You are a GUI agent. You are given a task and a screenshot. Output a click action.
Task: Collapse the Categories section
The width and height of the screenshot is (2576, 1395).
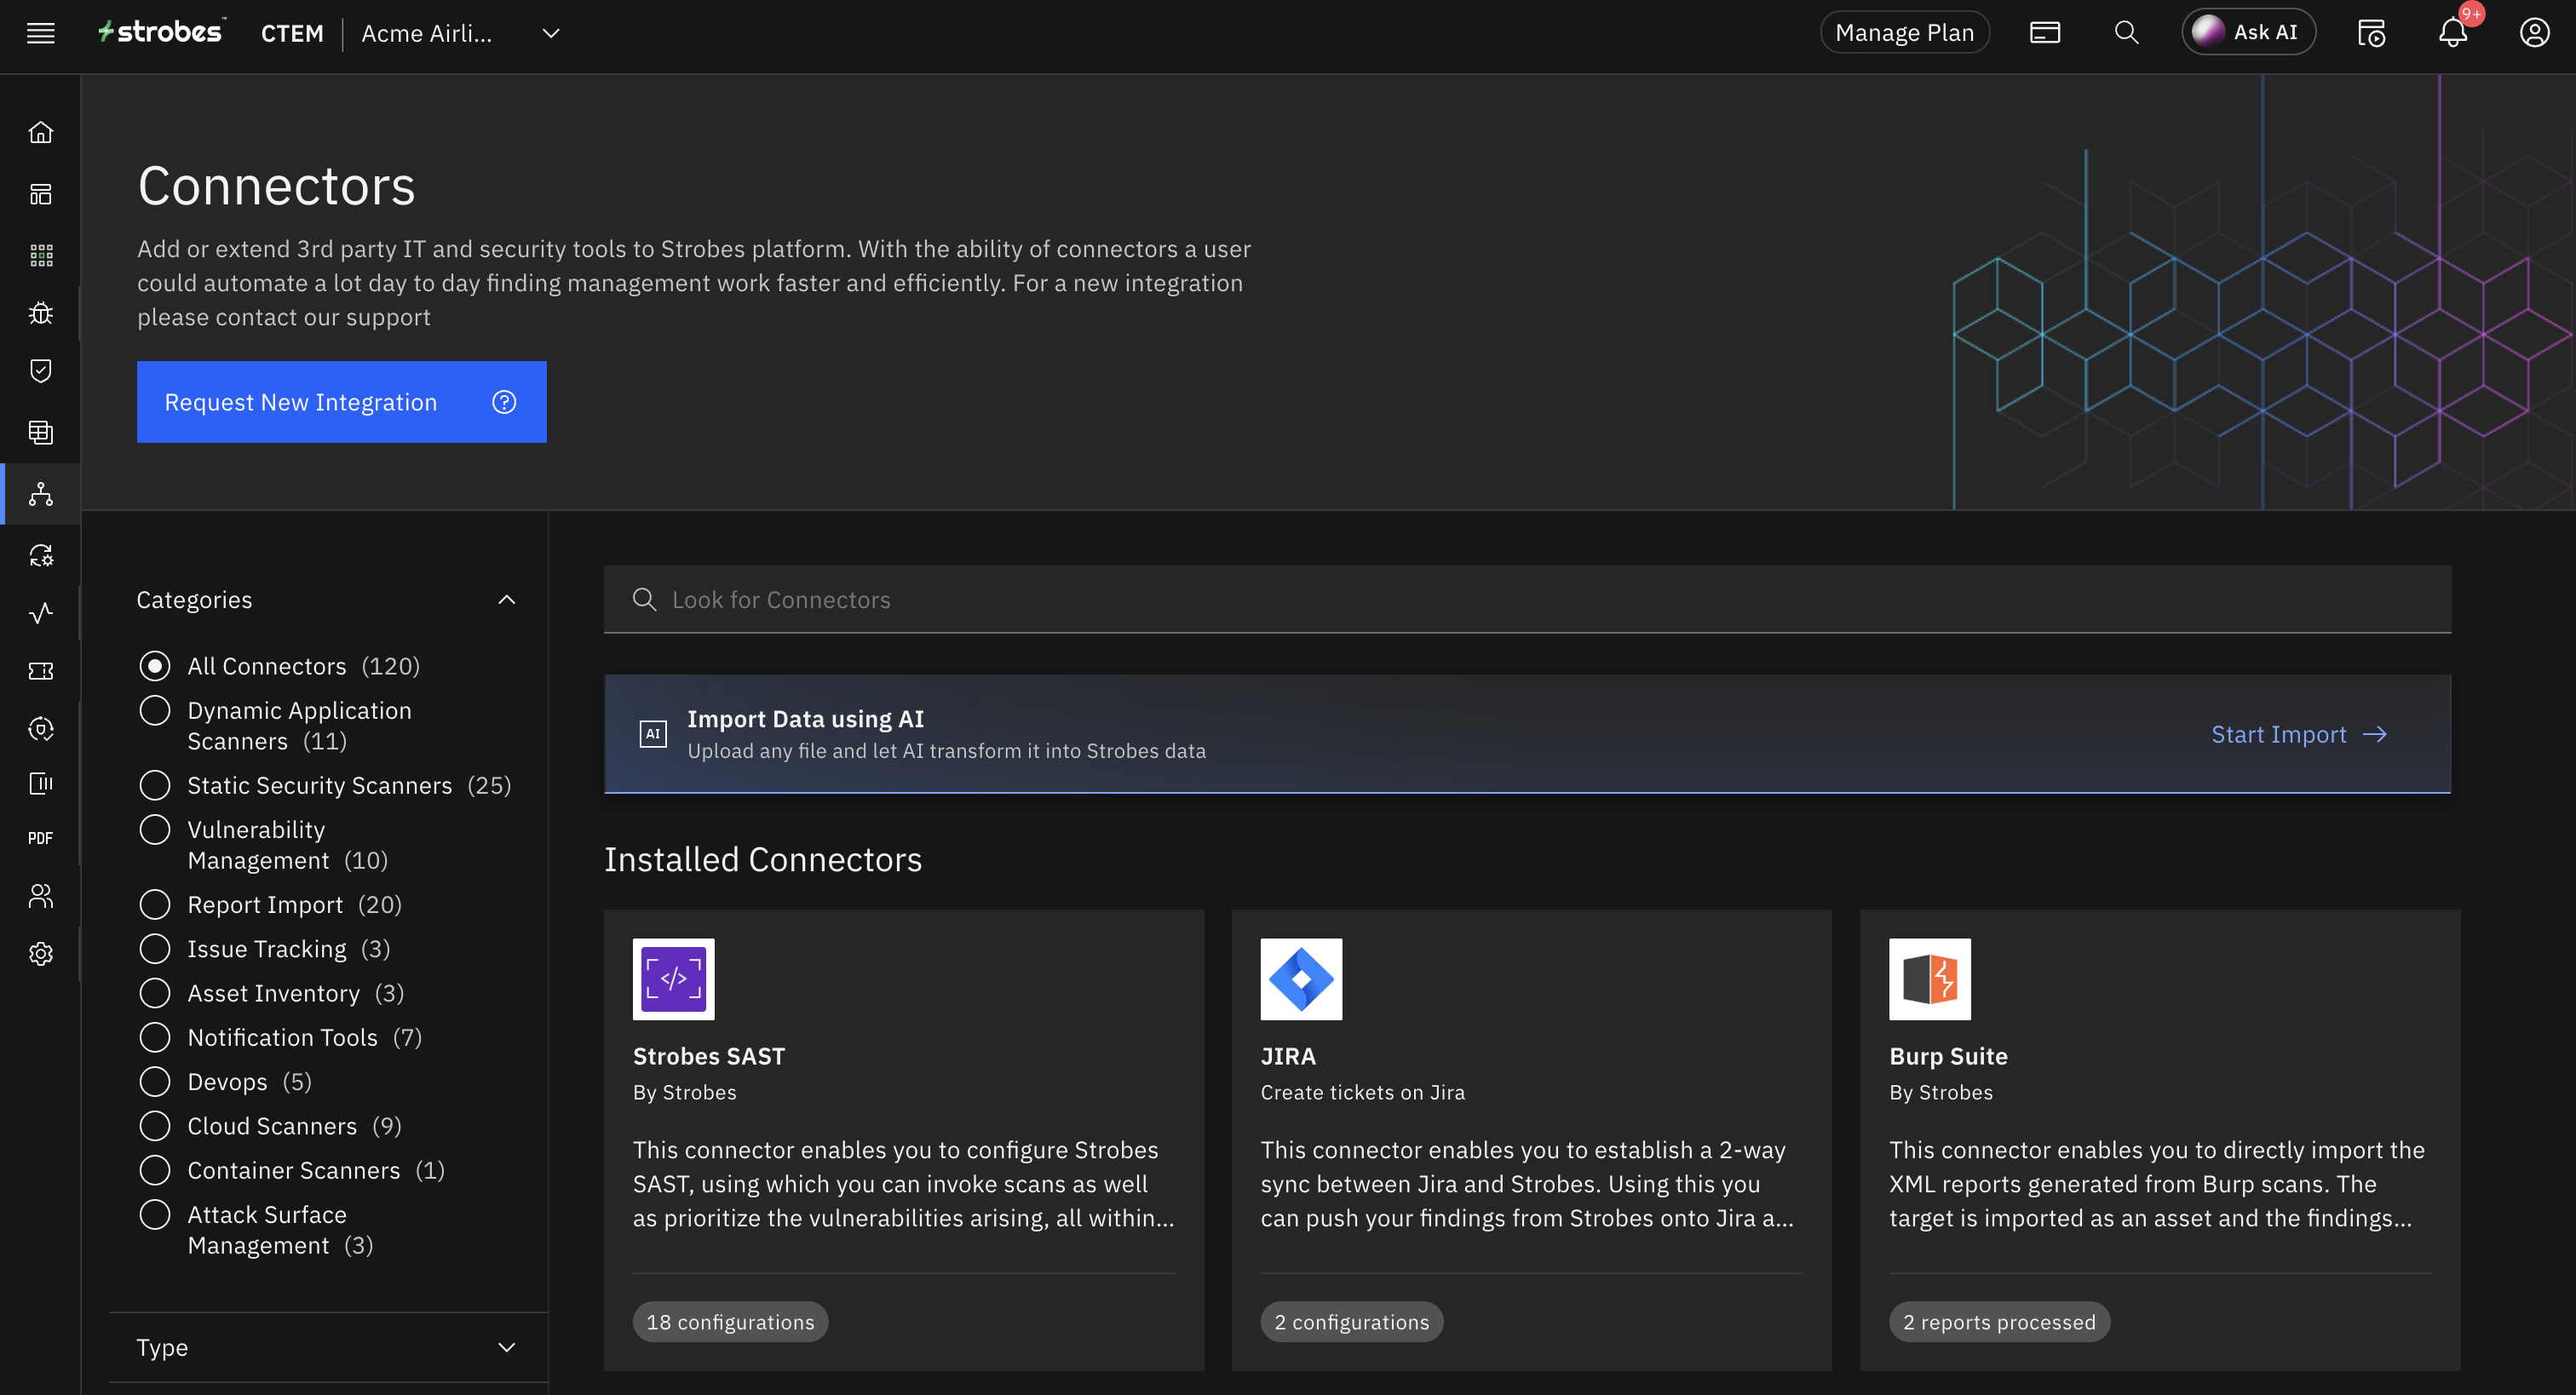506,599
